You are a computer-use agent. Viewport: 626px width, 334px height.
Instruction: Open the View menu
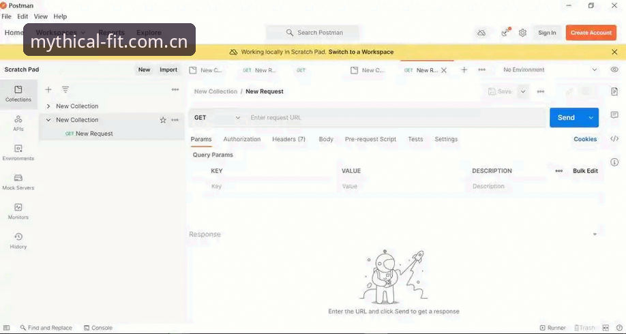41,16
